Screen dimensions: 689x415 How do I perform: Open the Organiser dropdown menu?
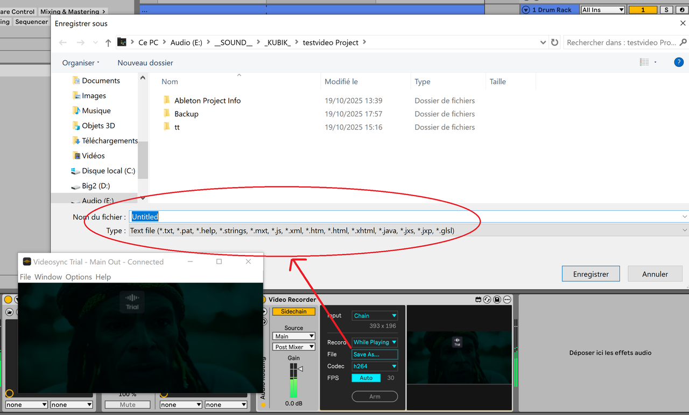(81, 63)
